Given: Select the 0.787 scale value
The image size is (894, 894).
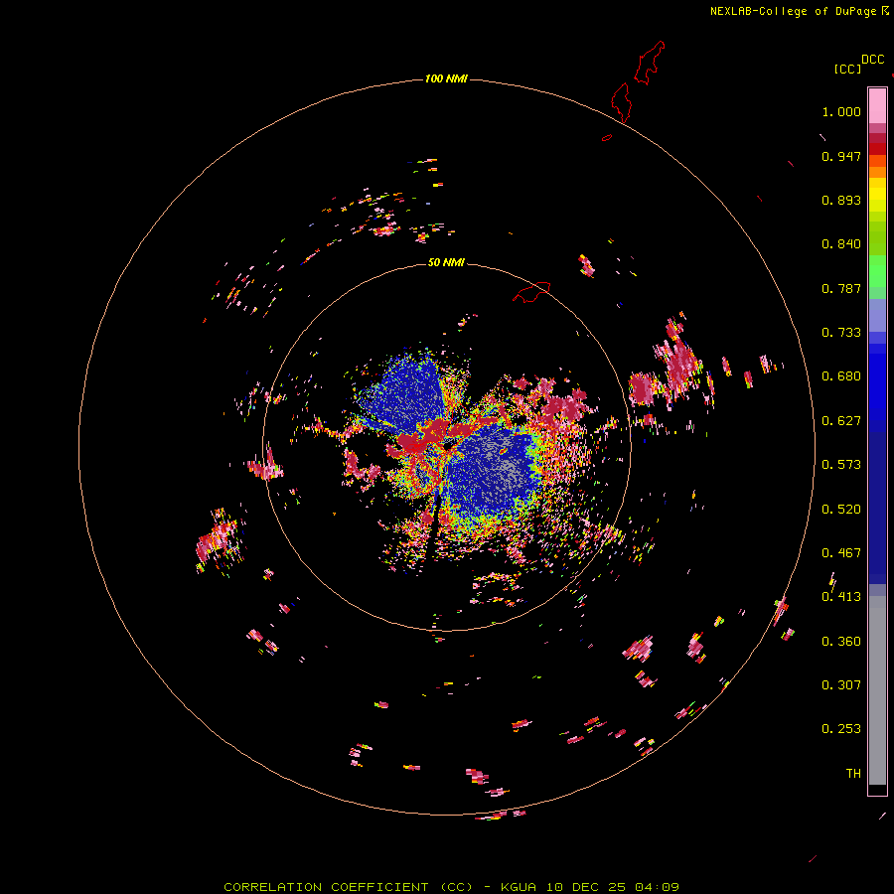Looking at the screenshot, I should (x=841, y=288).
